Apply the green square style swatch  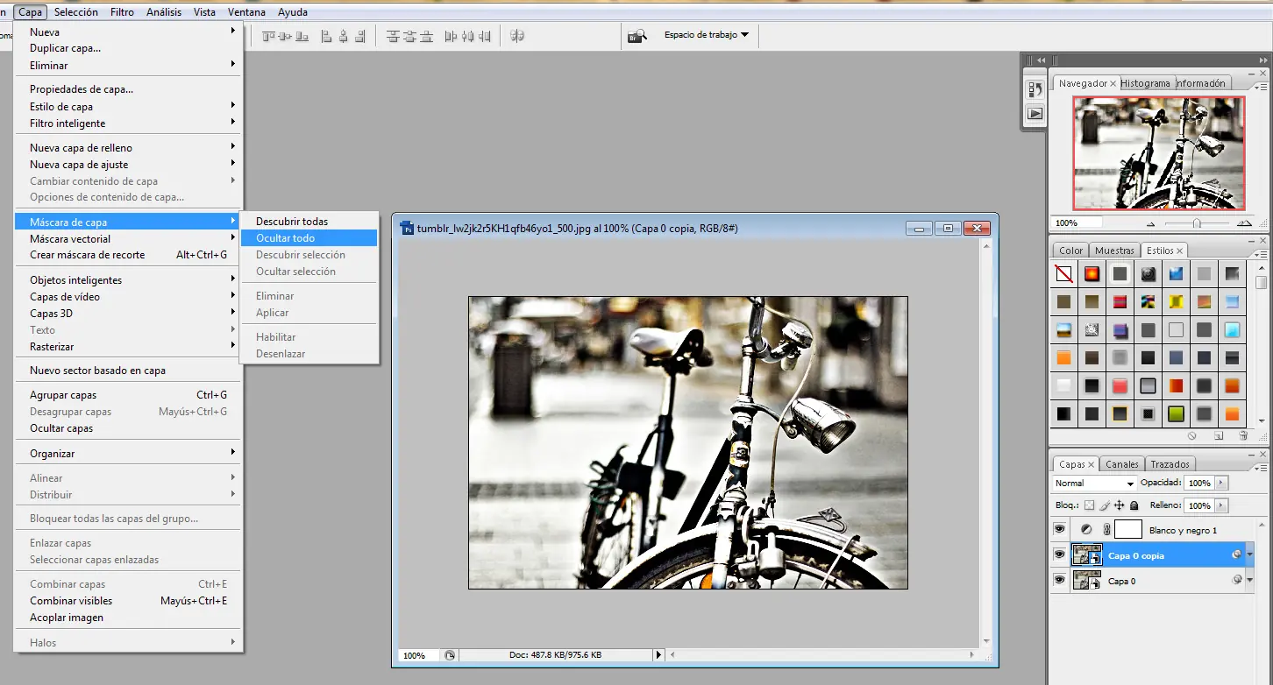tap(1176, 413)
